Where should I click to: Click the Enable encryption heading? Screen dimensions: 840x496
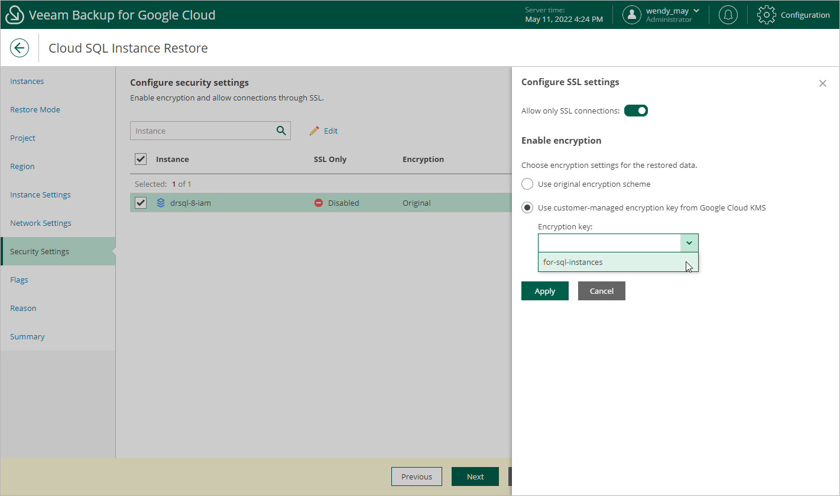click(562, 140)
